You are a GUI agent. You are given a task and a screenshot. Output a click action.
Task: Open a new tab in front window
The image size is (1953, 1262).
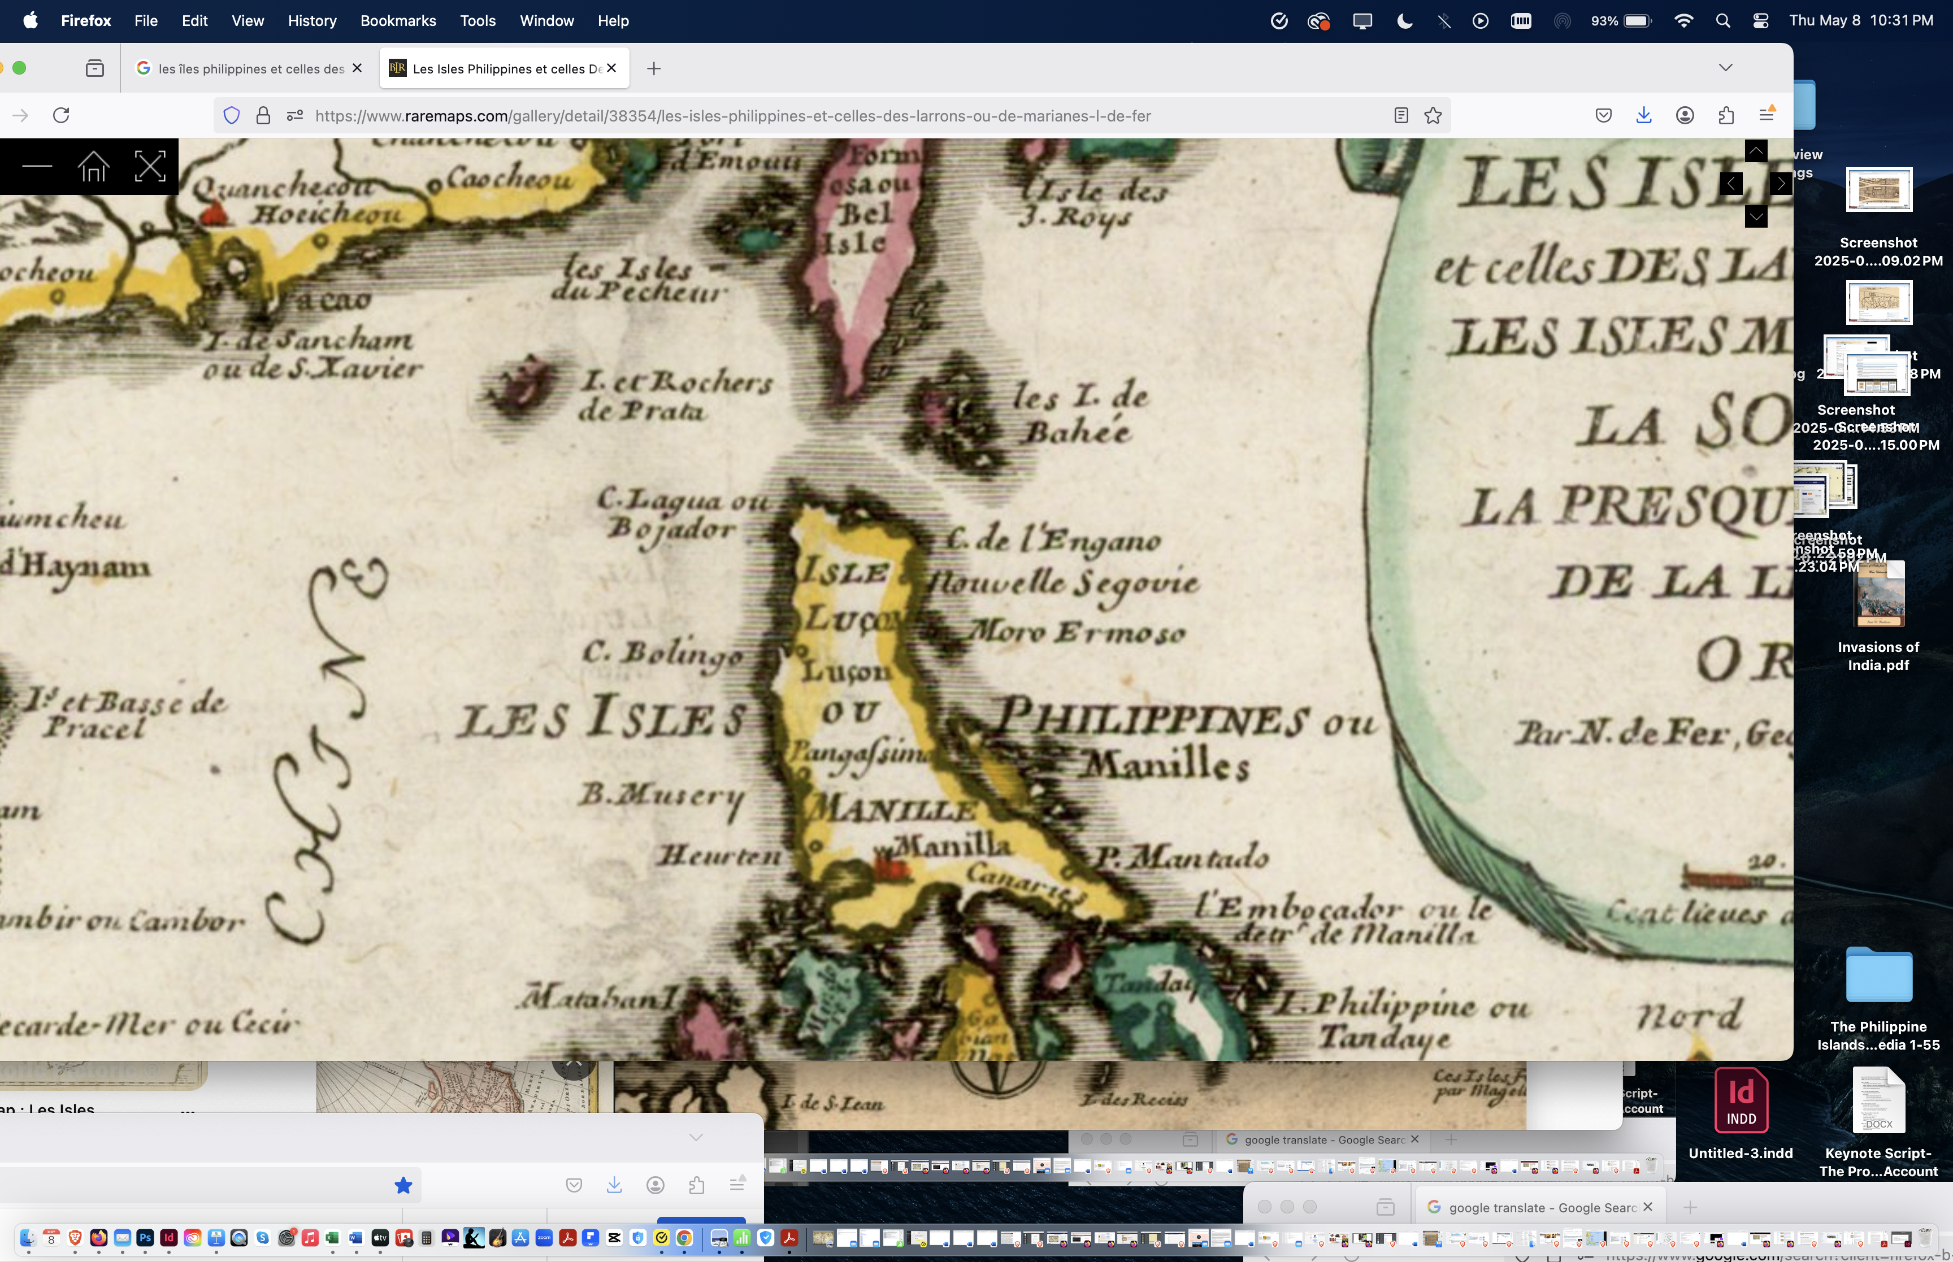coord(653,68)
